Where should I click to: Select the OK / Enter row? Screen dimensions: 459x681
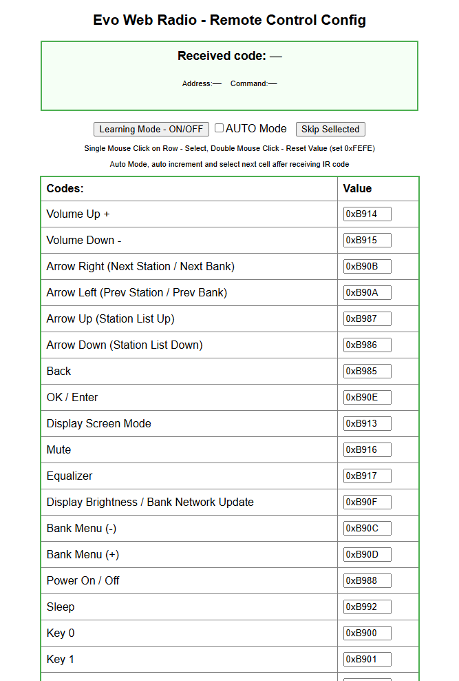click(x=230, y=398)
